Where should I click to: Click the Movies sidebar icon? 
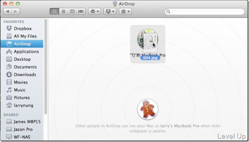click(9, 82)
